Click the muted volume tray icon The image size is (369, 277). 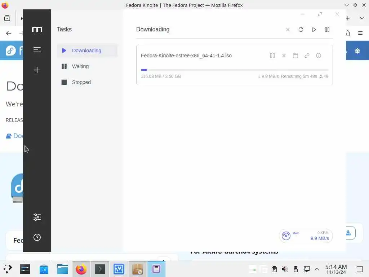(285, 269)
